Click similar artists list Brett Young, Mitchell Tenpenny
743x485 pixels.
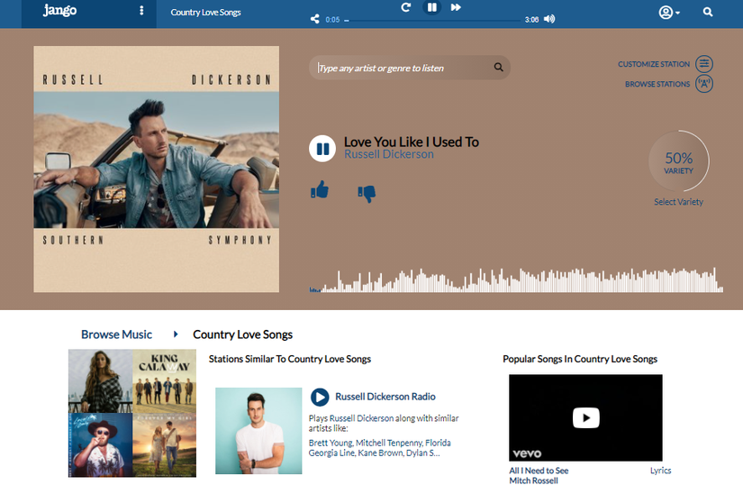[379, 448]
